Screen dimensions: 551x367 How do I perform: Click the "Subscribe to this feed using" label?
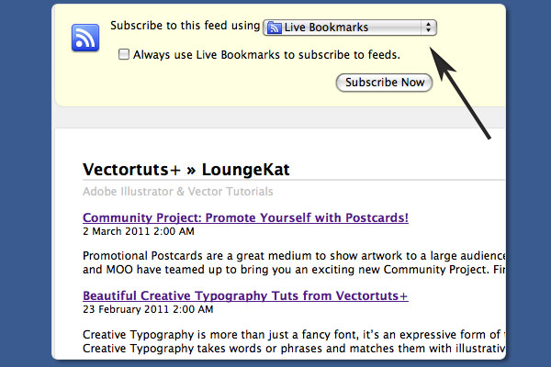[185, 26]
